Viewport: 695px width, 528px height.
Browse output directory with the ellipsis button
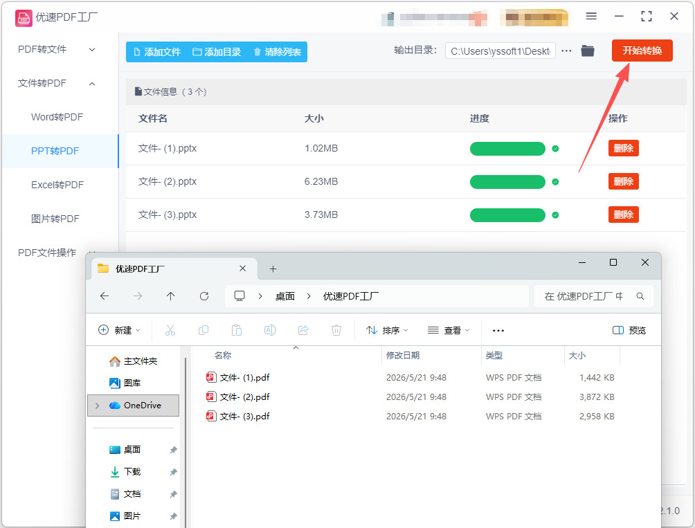coord(566,51)
